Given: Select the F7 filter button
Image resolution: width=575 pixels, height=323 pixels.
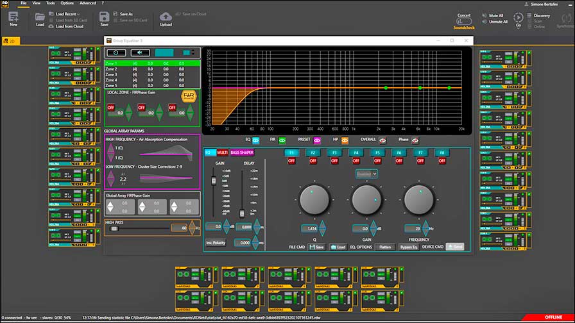Looking at the screenshot, I should click(420, 153).
